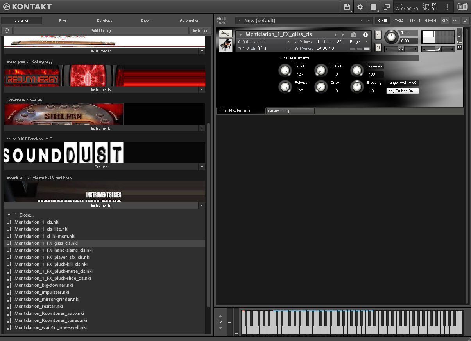Viewport: 471px width, 341px height.
Task: Select rack page 49-64
Action: point(431,20)
